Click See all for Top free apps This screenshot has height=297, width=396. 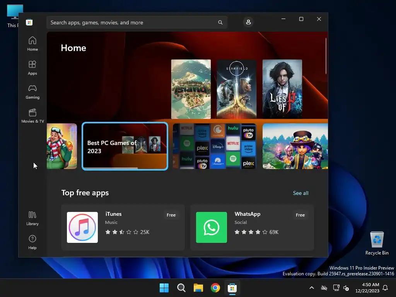[300, 193]
